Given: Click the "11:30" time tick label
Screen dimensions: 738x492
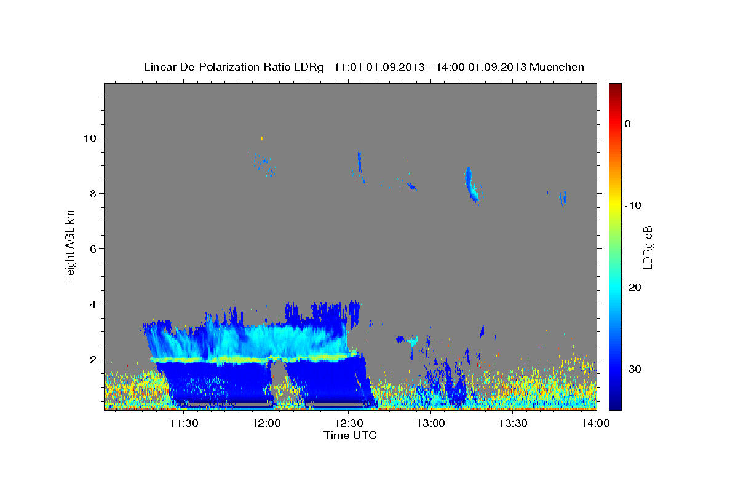Looking at the screenshot, I should point(183,423).
